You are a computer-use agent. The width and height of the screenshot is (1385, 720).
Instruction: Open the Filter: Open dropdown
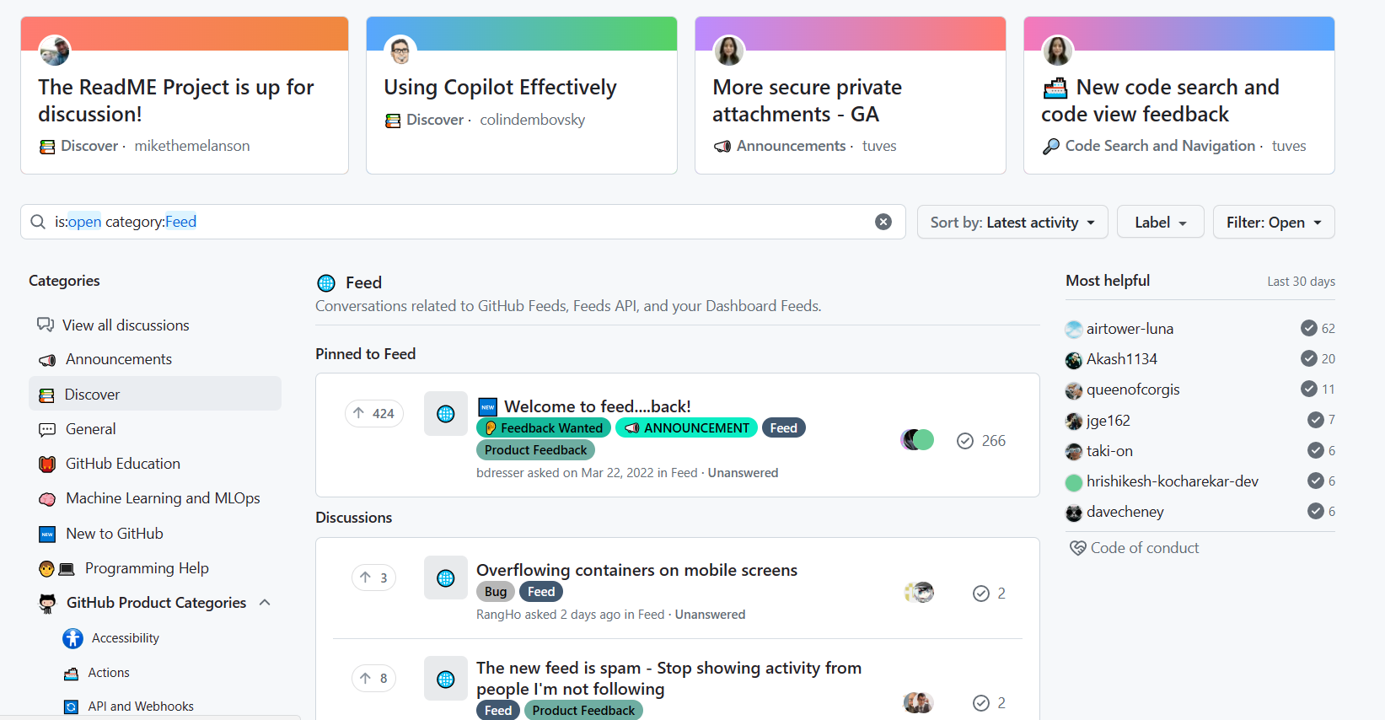(1273, 223)
